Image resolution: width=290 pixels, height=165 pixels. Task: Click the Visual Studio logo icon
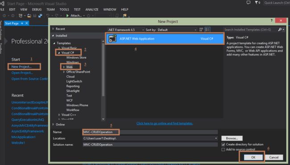tap(2, 3)
